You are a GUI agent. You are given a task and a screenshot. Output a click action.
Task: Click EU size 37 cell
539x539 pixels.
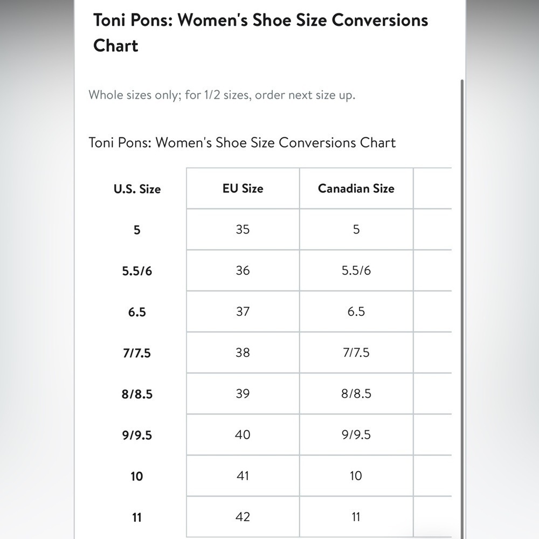coord(243,312)
